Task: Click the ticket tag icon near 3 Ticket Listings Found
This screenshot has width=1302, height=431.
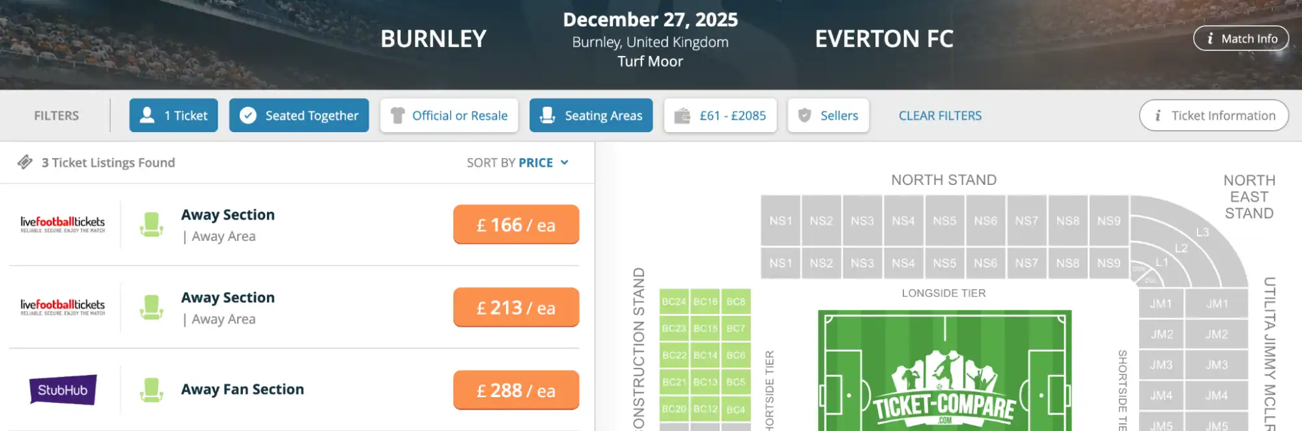Action: pos(26,162)
